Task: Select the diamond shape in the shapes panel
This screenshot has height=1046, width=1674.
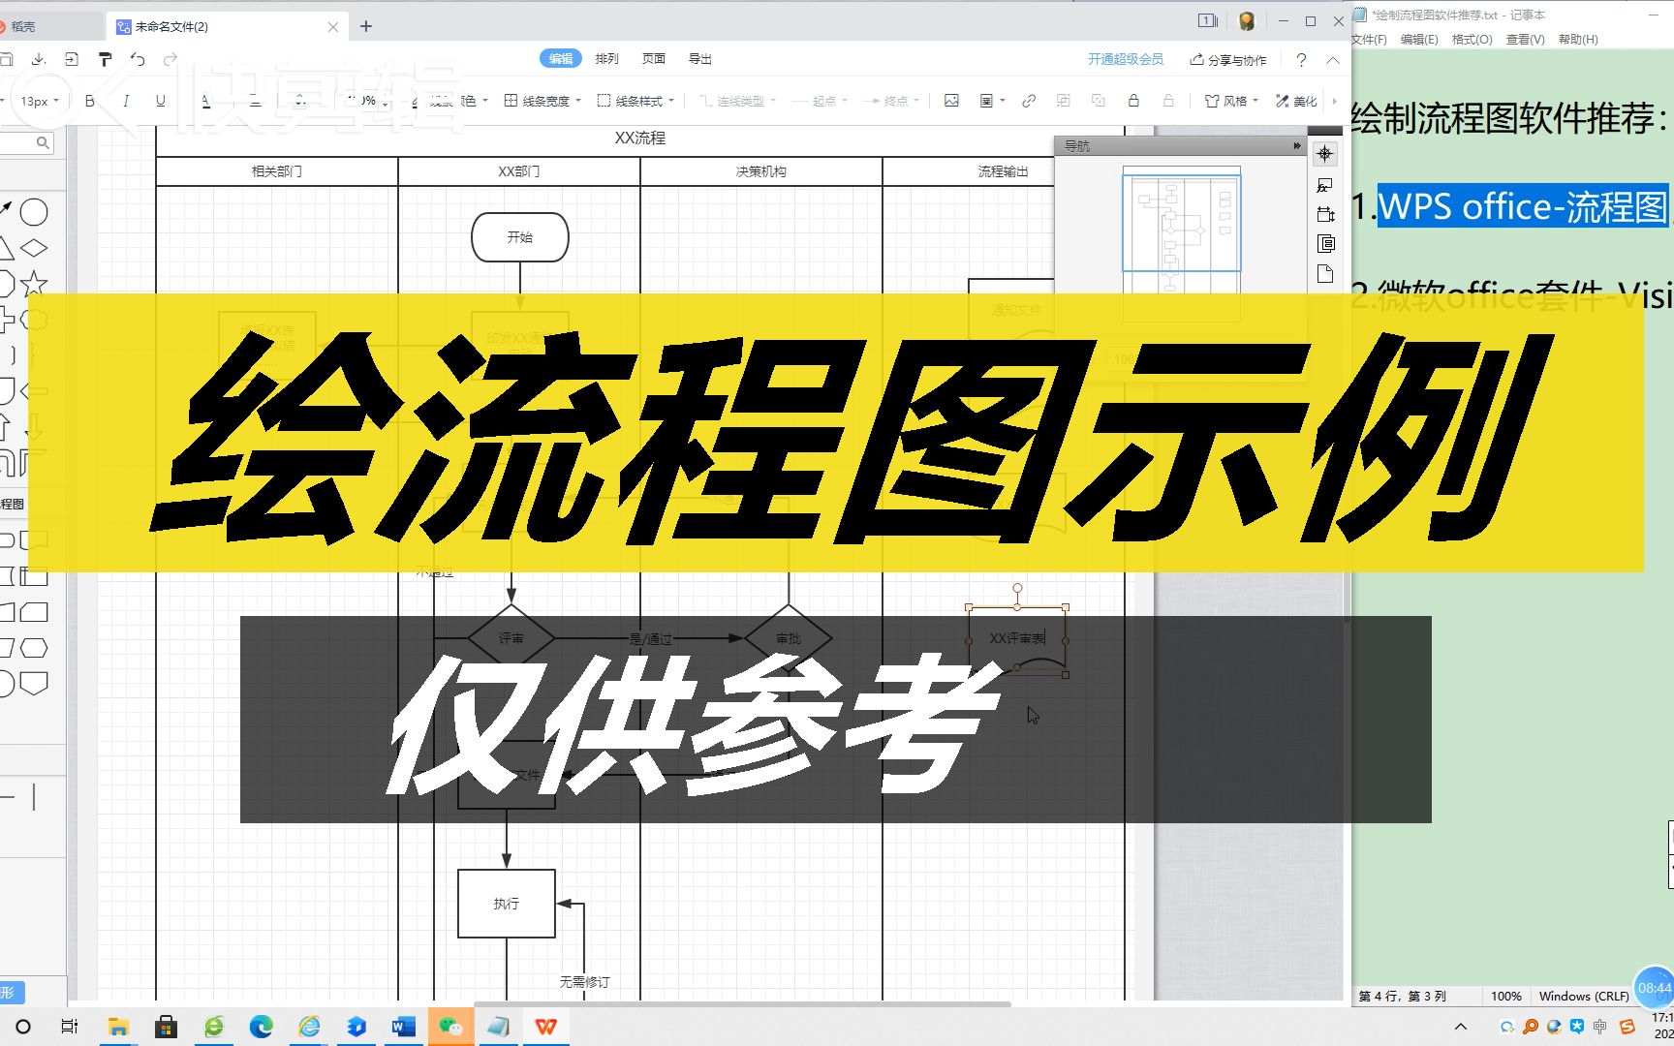Action: (34, 248)
